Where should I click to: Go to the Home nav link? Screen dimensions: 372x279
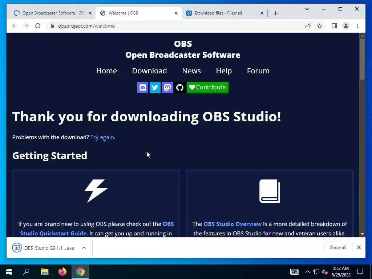[x=106, y=71]
